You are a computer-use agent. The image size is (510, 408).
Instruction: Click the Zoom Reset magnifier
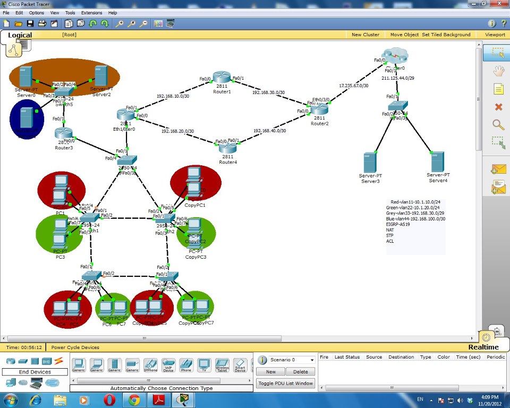(x=131, y=23)
